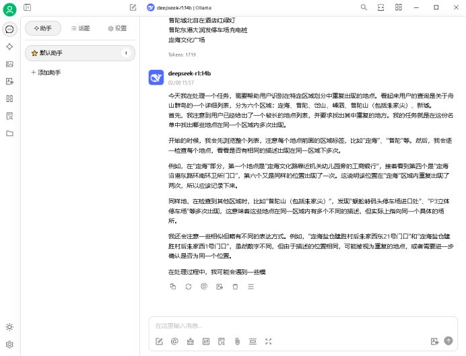466x356 pixels.
Task: Clear context with the divider icon
Action: pos(253,341)
